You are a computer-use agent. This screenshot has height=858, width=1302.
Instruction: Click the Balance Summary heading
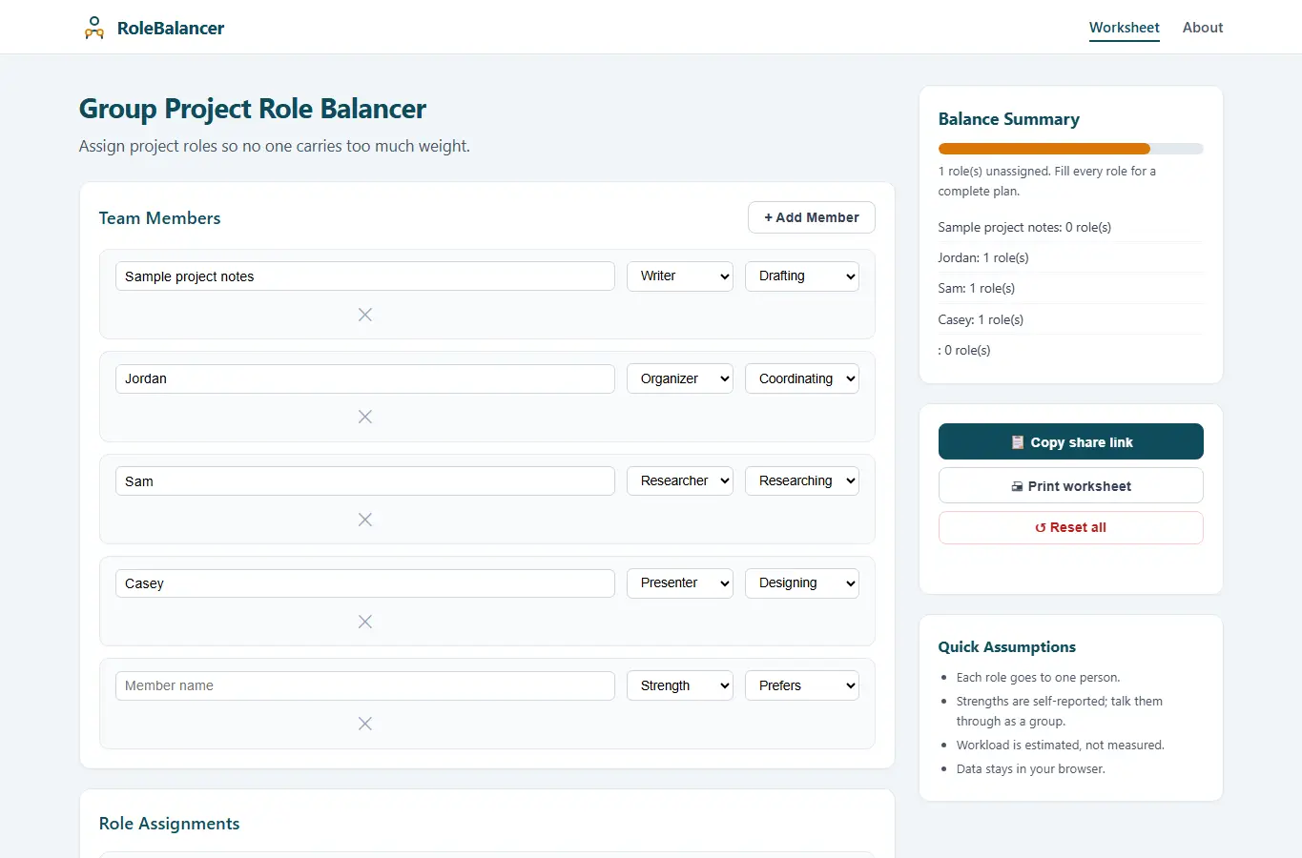coord(1009,119)
